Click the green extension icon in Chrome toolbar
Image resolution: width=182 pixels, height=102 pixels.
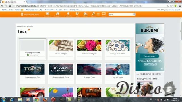(175, 6)
